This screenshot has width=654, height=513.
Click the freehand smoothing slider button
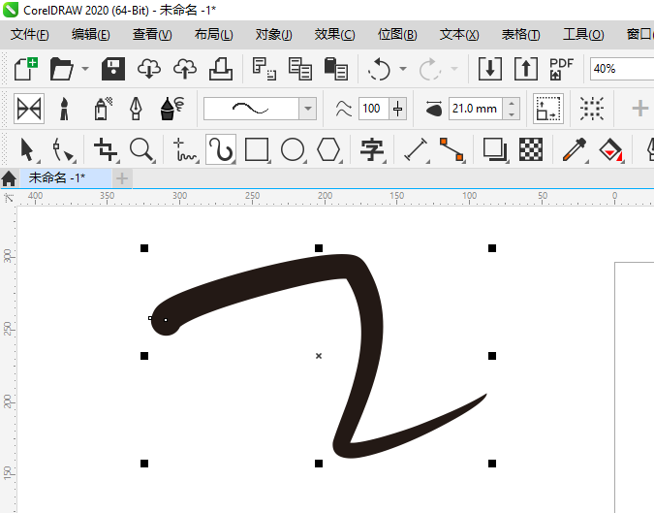click(397, 109)
